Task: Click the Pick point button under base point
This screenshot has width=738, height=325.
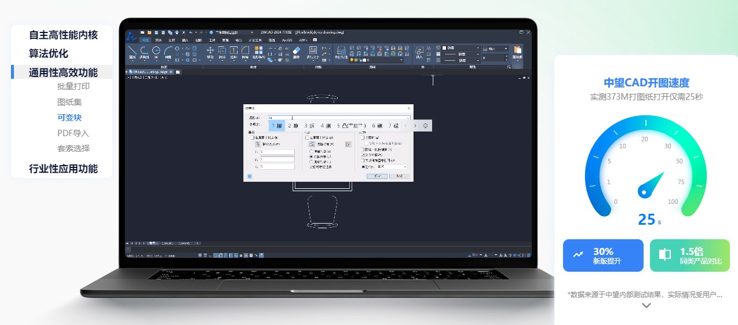Action: [258, 144]
